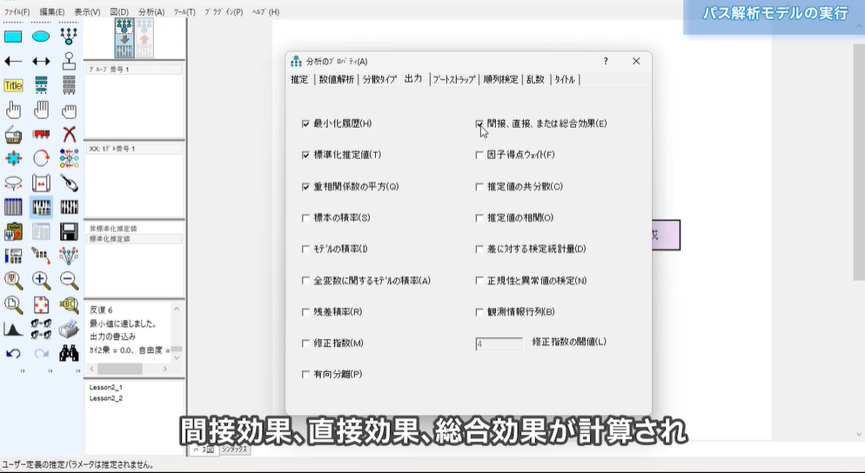Viewport: 865px width, 473px height.
Task: Select the change object shape tool
Action: (x=13, y=159)
